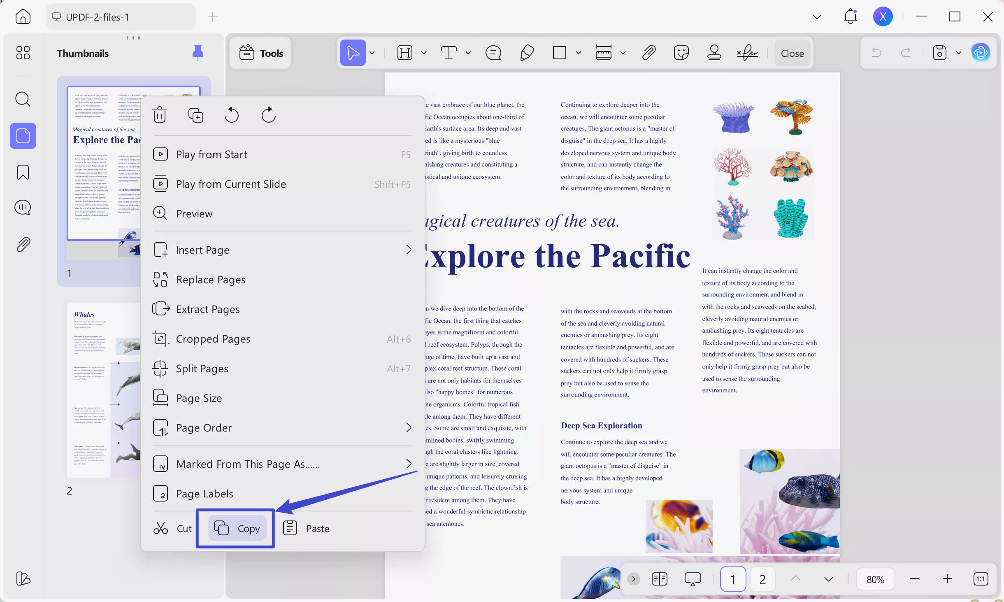Viewport: 1004px width, 602px height.
Task: Expand the pointer tool dropdown arrow
Action: pyautogui.click(x=372, y=53)
